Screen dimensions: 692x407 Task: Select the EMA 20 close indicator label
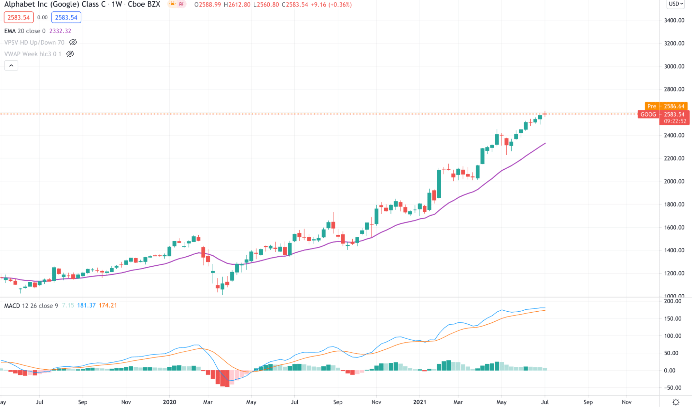click(x=25, y=31)
